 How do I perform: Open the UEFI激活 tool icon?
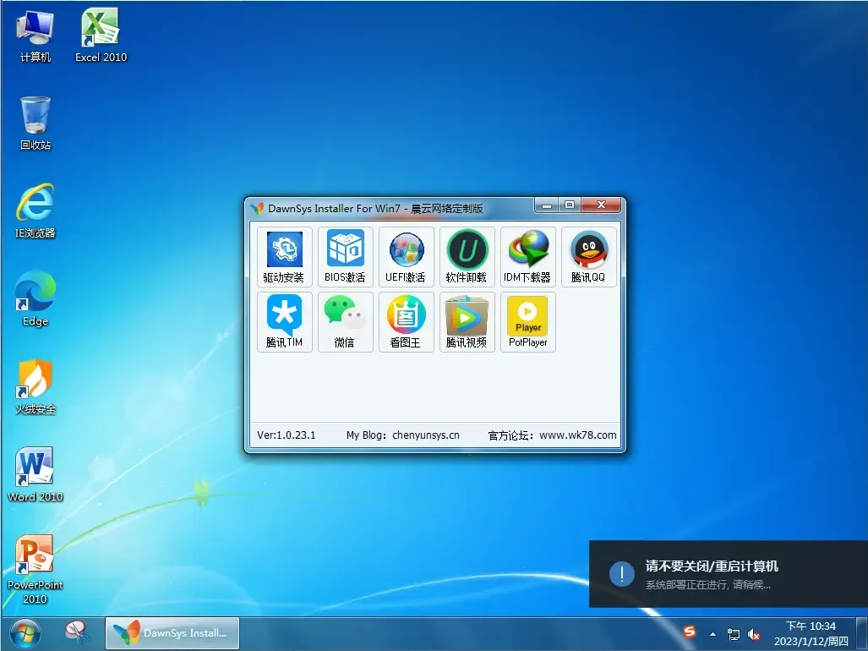click(x=406, y=256)
